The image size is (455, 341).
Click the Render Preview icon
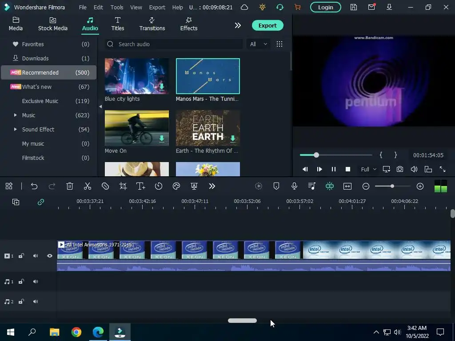pyautogui.click(x=259, y=186)
